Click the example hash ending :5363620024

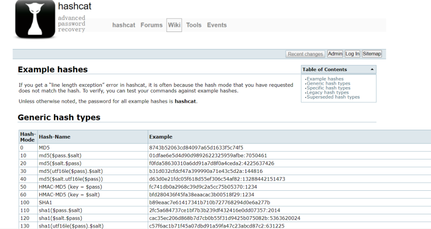pos(225,218)
